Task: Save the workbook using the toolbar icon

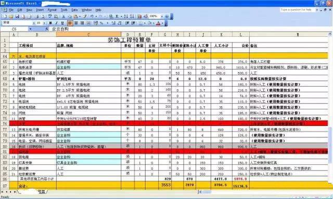Action: coord(17,16)
